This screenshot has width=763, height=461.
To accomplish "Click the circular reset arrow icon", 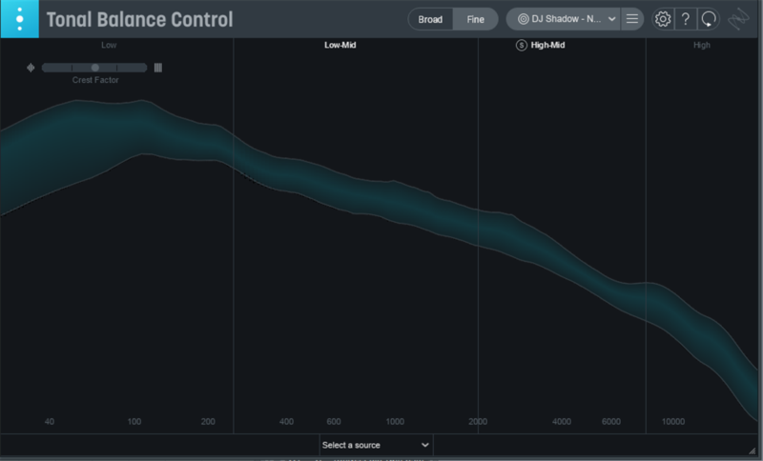I will (709, 19).
